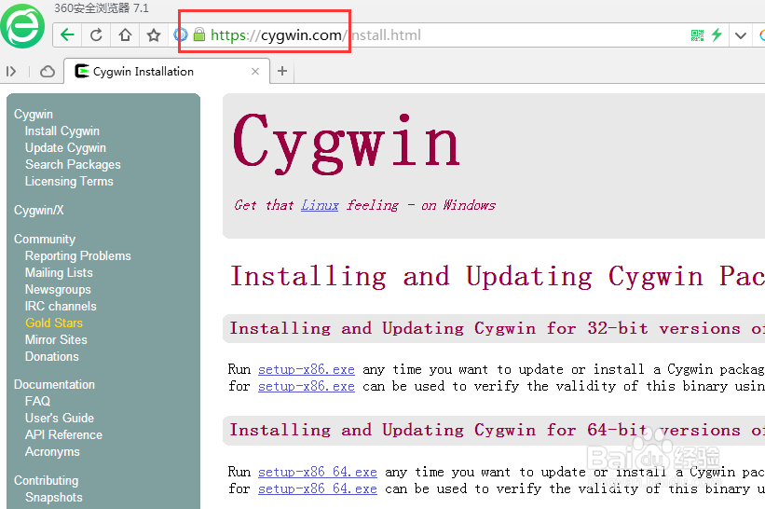Viewport: 765px width, 509px height.
Task: Open API Reference link
Action: pyautogui.click(x=63, y=434)
